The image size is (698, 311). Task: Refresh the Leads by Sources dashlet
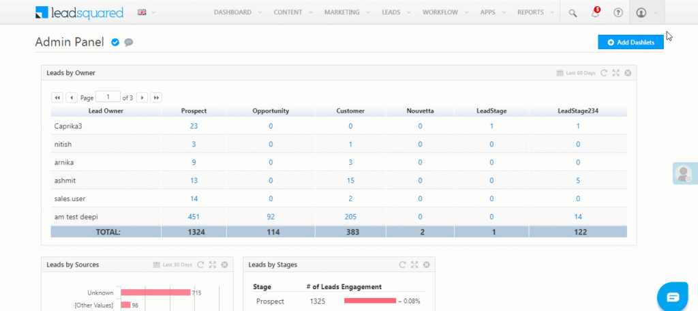[201, 265]
